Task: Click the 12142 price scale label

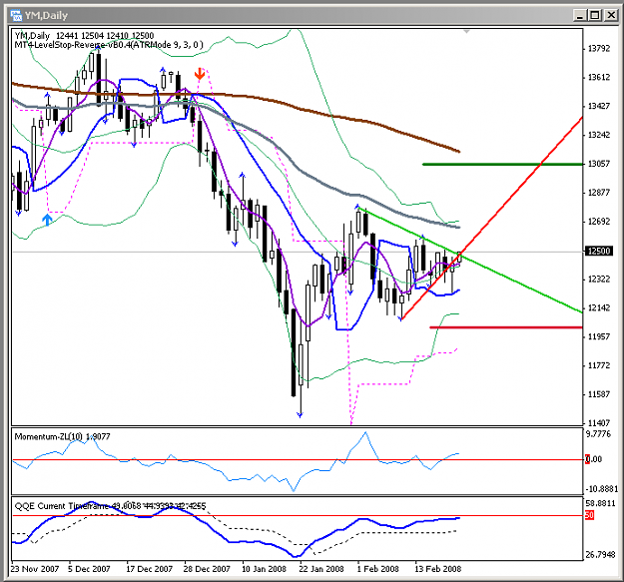Action: (x=598, y=307)
